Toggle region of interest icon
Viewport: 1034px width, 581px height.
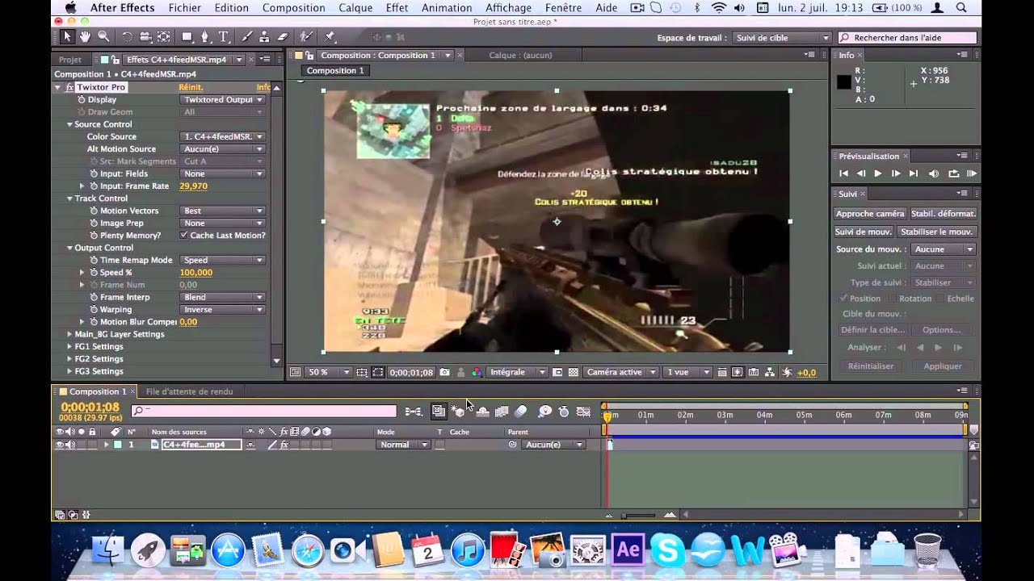(x=557, y=372)
